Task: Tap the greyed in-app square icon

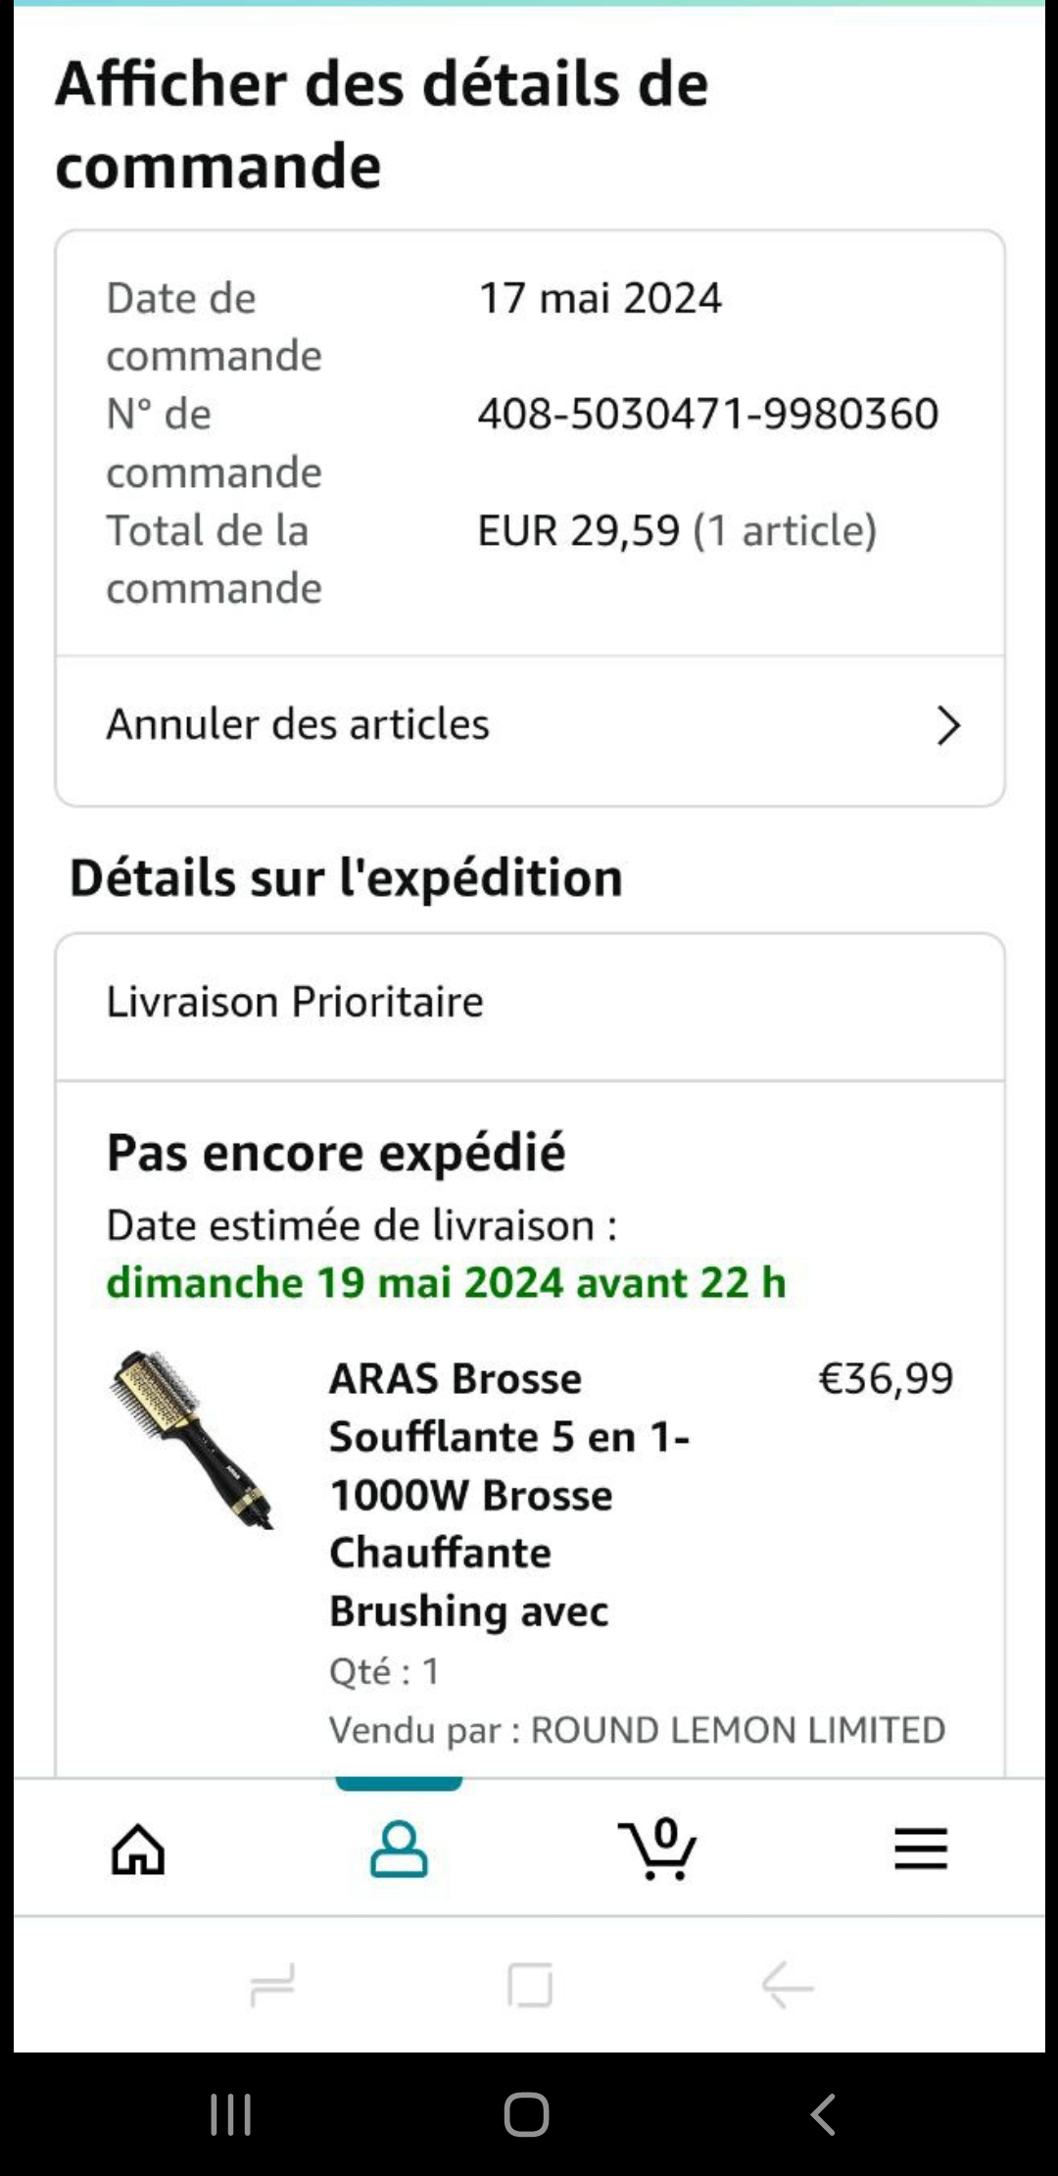Action: pos(530,1986)
